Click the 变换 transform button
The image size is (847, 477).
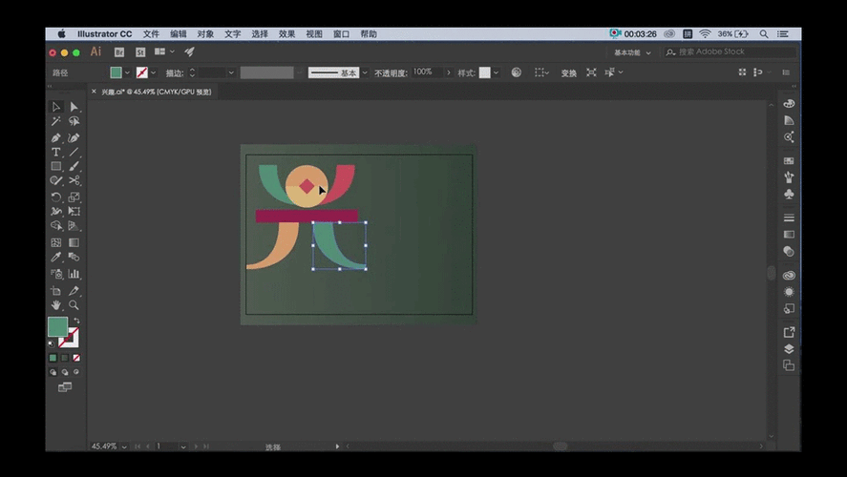pyautogui.click(x=568, y=73)
